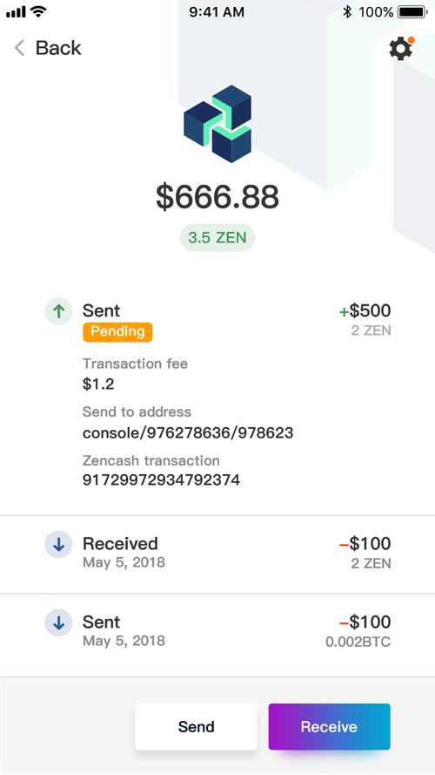Tap the orange Pending status badge

(117, 331)
